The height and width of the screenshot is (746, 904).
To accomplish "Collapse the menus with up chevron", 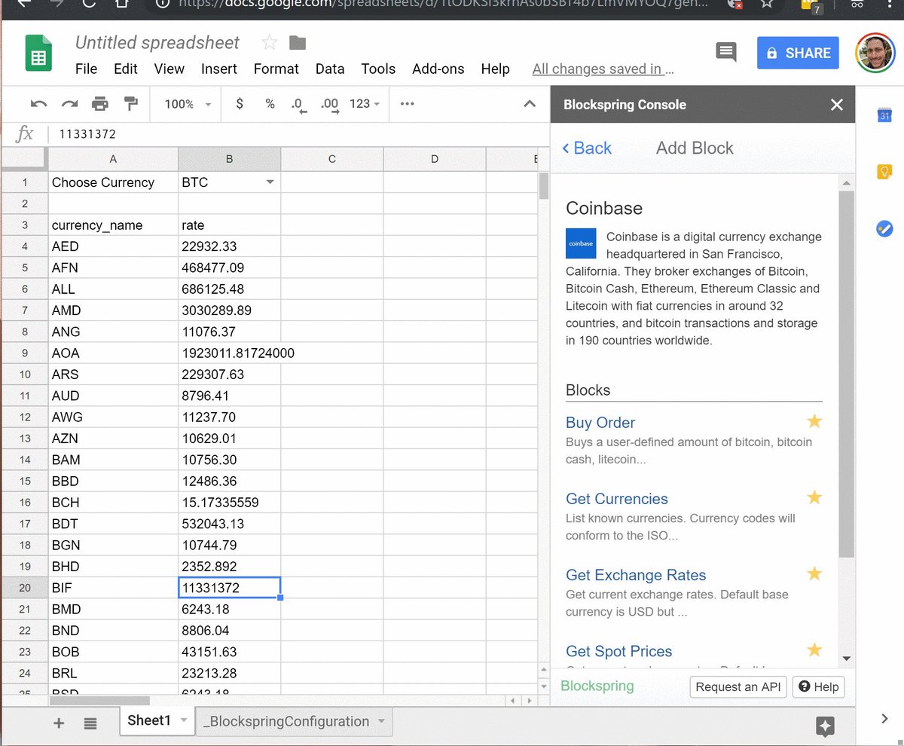I will click(x=530, y=104).
